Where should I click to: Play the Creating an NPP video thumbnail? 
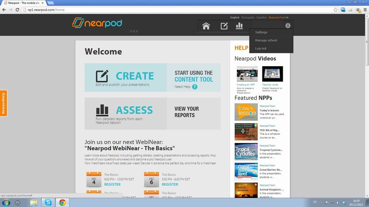coord(247,74)
